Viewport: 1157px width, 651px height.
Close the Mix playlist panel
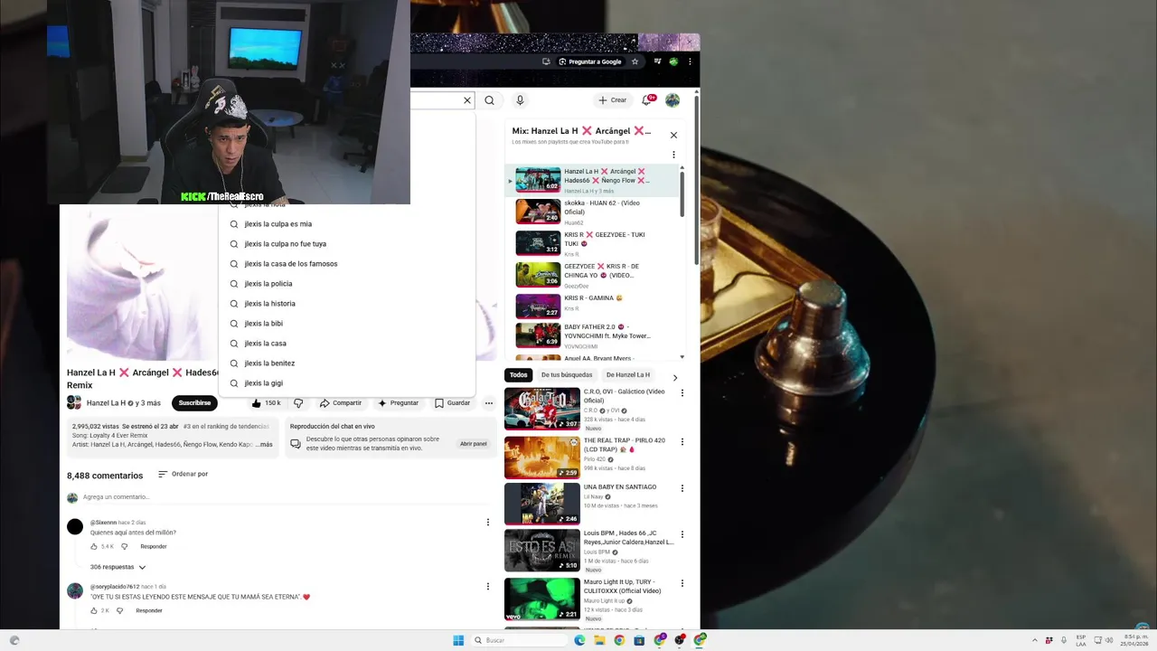tap(673, 135)
